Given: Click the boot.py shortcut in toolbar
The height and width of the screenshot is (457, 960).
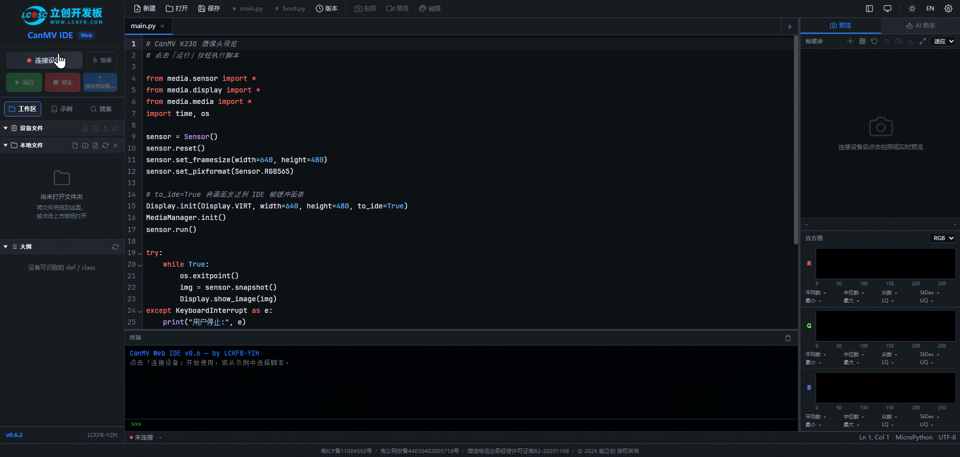Looking at the screenshot, I should point(290,9).
